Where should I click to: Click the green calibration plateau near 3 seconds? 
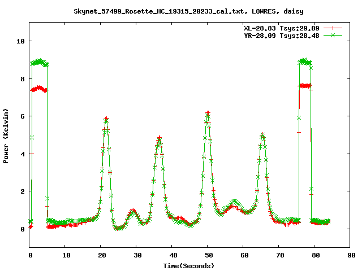tap(40, 62)
